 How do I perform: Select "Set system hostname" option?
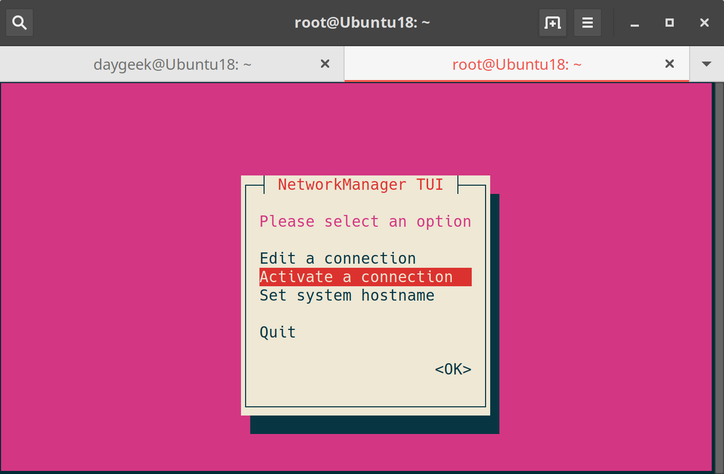click(x=347, y=295)
